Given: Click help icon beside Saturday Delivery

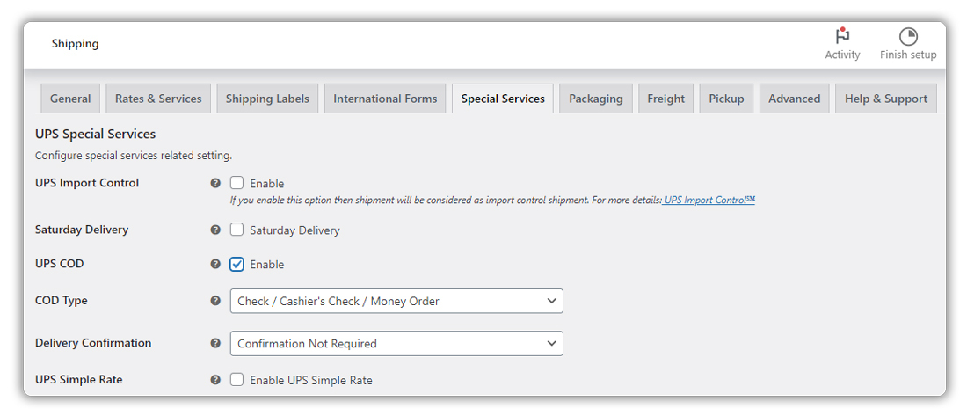Looking at the screenshot, I should [x=215, y=230].
